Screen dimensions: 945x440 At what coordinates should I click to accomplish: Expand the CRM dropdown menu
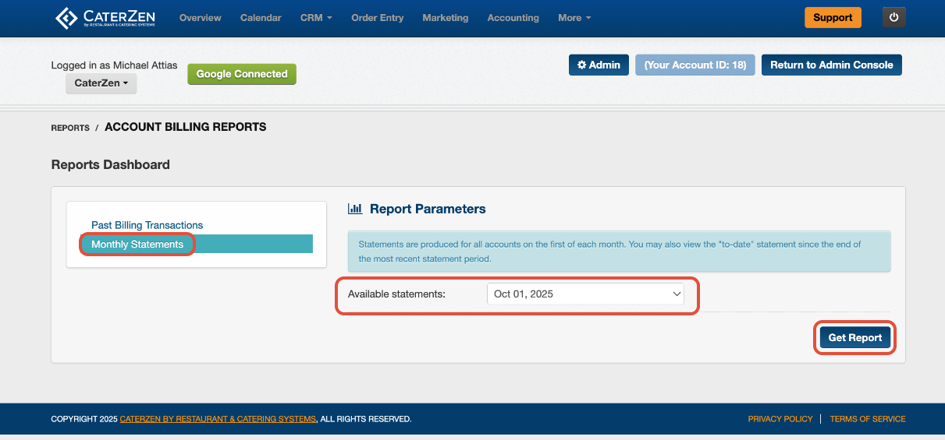point(316,17)
